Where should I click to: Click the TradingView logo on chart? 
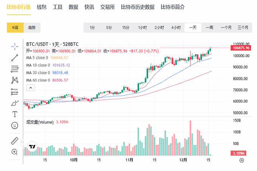(x=33, y=147)
